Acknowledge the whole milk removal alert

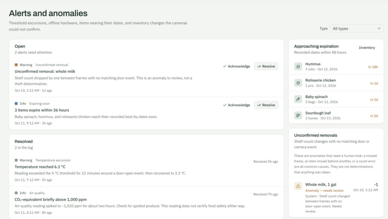point(236,66)
